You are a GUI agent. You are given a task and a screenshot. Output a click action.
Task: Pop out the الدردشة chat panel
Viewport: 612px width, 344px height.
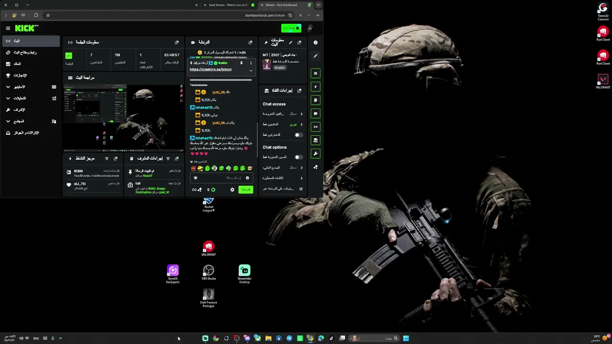click(x=250, y=43)
